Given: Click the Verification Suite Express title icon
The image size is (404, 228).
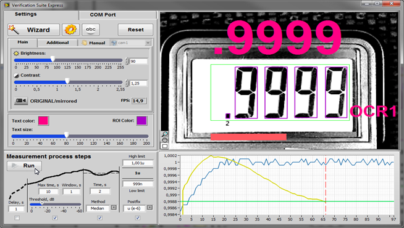Looking at the screenshot, I should coord(7,5).
